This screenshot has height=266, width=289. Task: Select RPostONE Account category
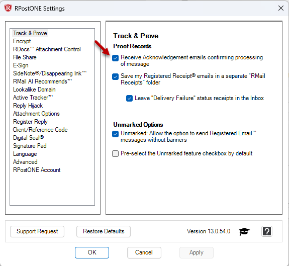(37, 170)
